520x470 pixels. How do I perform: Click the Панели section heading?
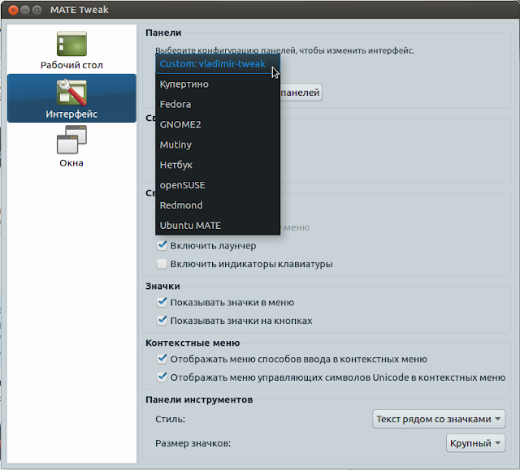(x=163, y=32)
